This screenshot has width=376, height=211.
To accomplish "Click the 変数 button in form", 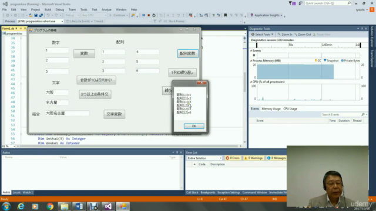I will pos(84,53).
